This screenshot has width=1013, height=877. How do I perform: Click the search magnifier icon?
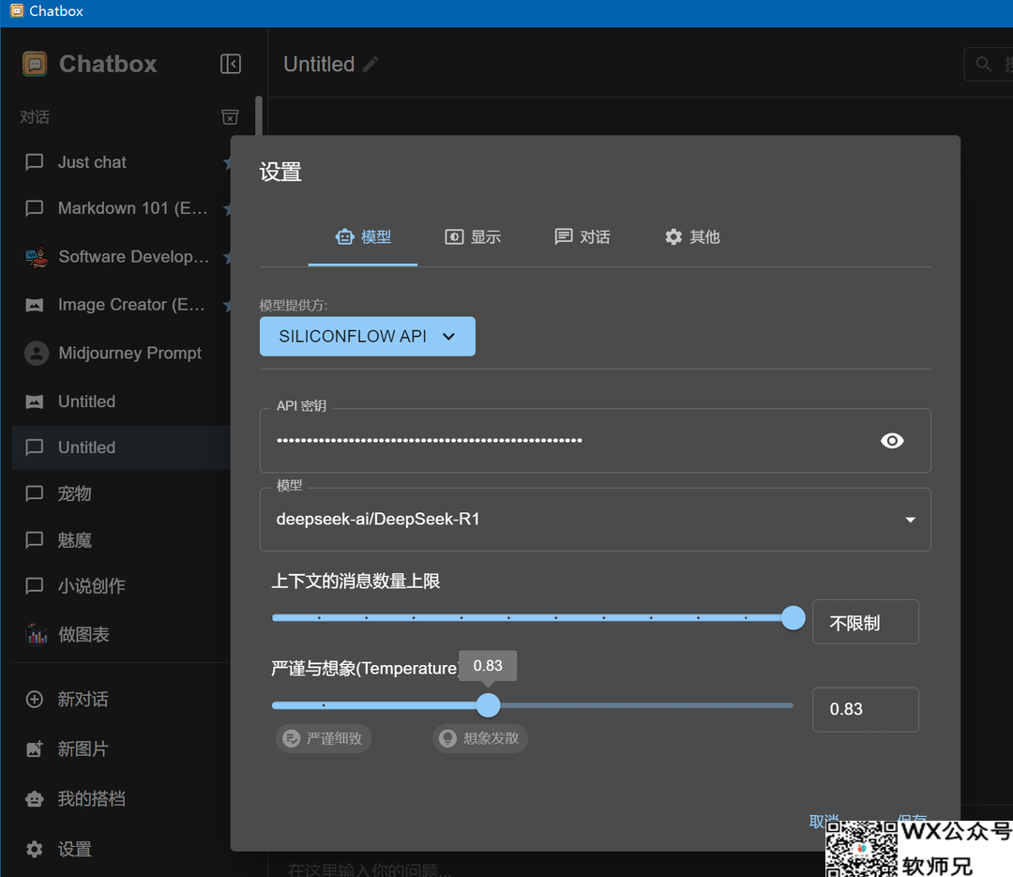[983, 64]
